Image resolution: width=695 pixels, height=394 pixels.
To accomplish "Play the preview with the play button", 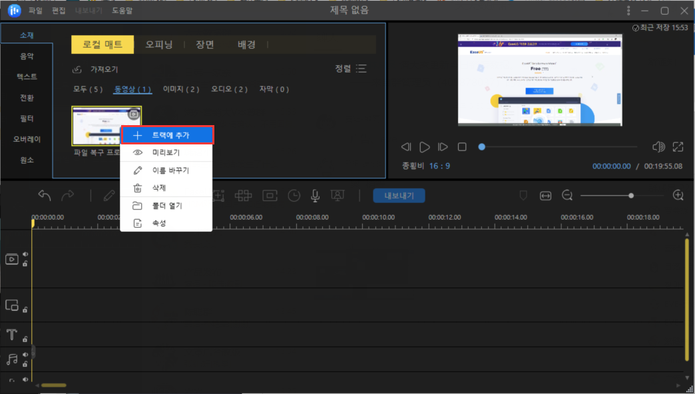I will (425, 147).
